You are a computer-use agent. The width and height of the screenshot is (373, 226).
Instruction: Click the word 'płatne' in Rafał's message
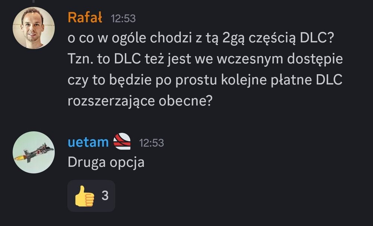coord(291,80)
